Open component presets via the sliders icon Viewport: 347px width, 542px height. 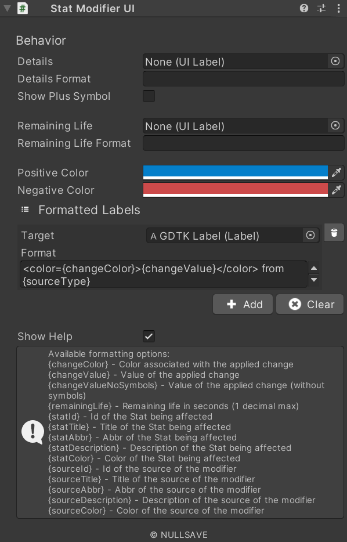pyautogui.click(x=321, y=8)
